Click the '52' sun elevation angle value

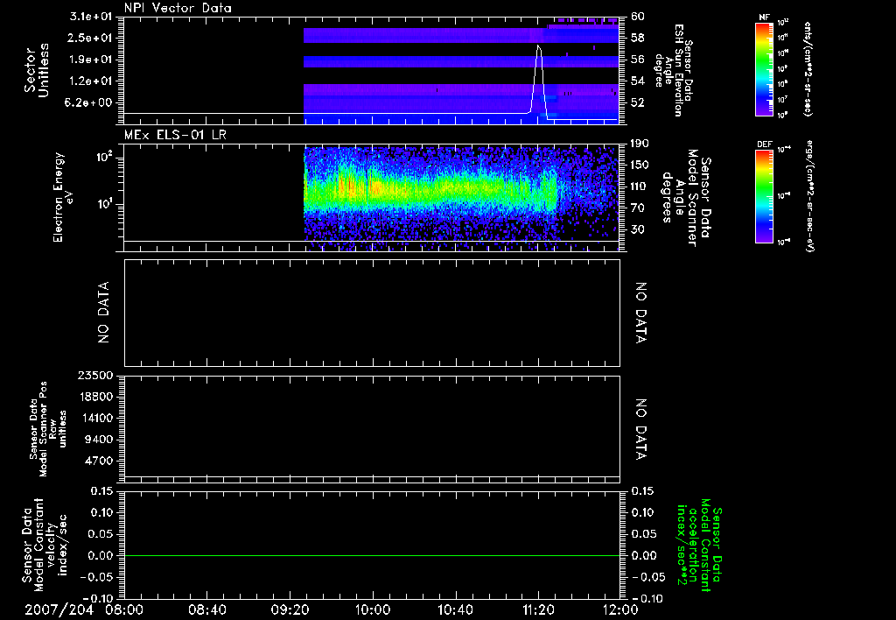coord(638,103)
